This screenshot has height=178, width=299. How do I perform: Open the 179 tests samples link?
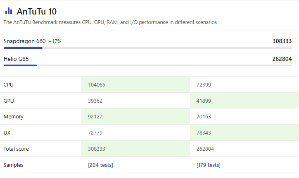(x=209, y=165)
